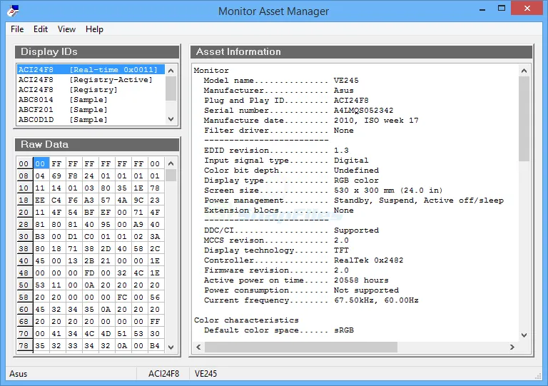
Task: Click Asset Information scroll down arrow
Action: tap(524, 335)
